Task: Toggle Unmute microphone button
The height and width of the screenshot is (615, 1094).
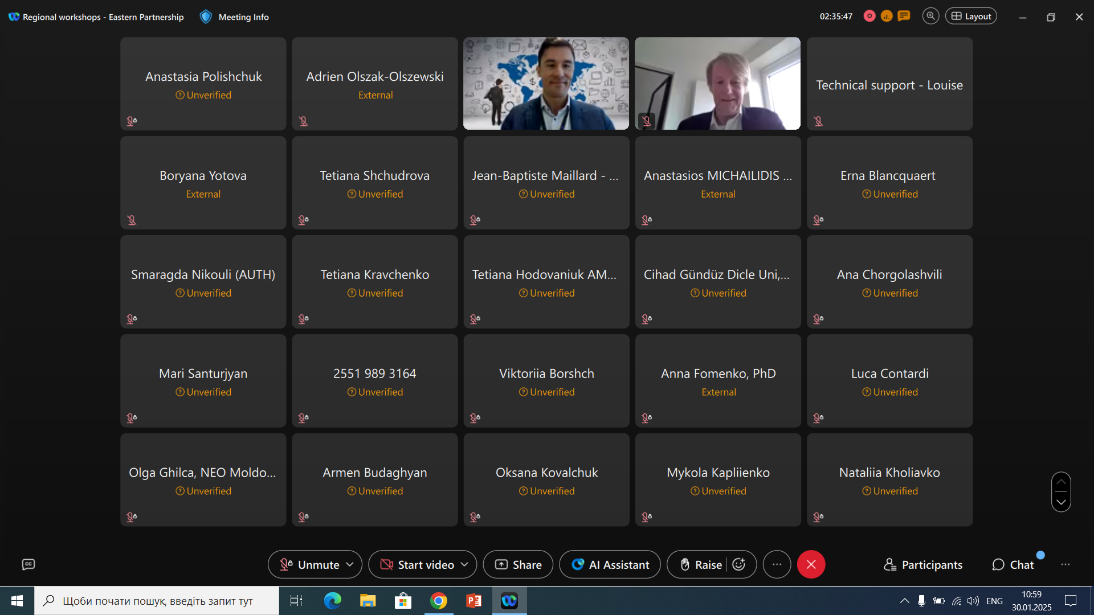Action: 310,564
